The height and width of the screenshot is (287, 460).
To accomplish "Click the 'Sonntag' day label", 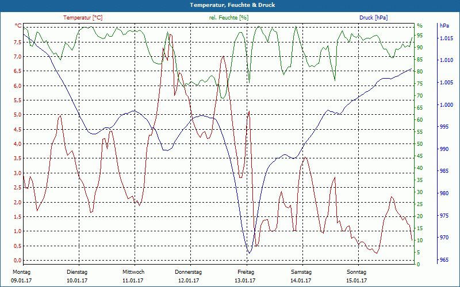I will pyautogui.click(x=356, y=272).
